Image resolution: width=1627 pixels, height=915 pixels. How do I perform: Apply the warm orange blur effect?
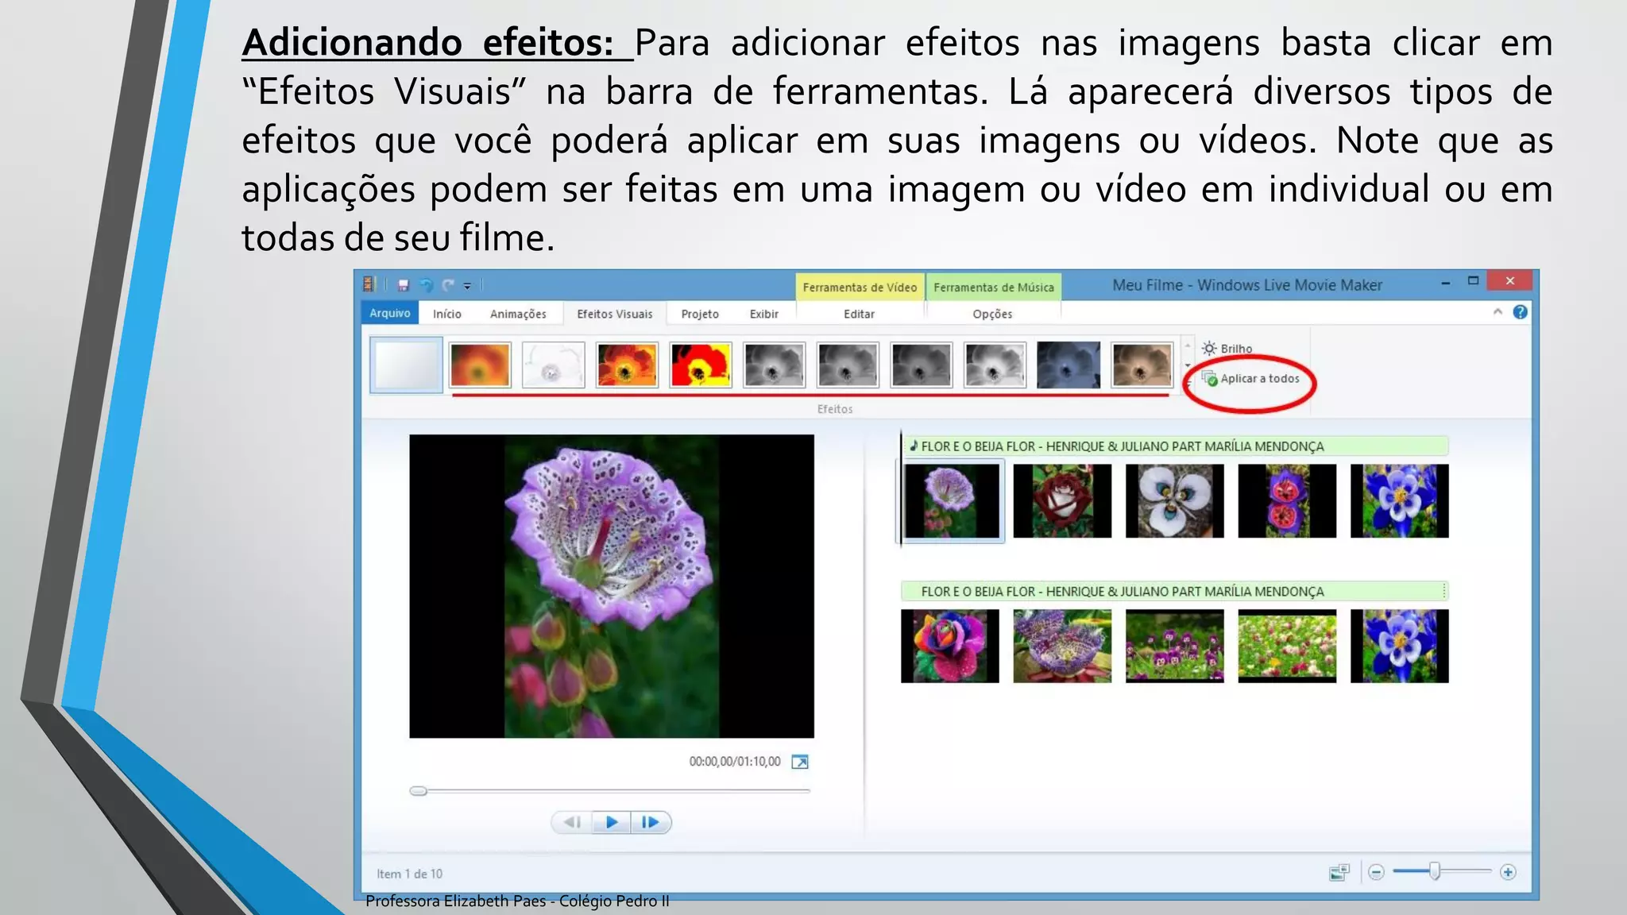coord(480,365)
